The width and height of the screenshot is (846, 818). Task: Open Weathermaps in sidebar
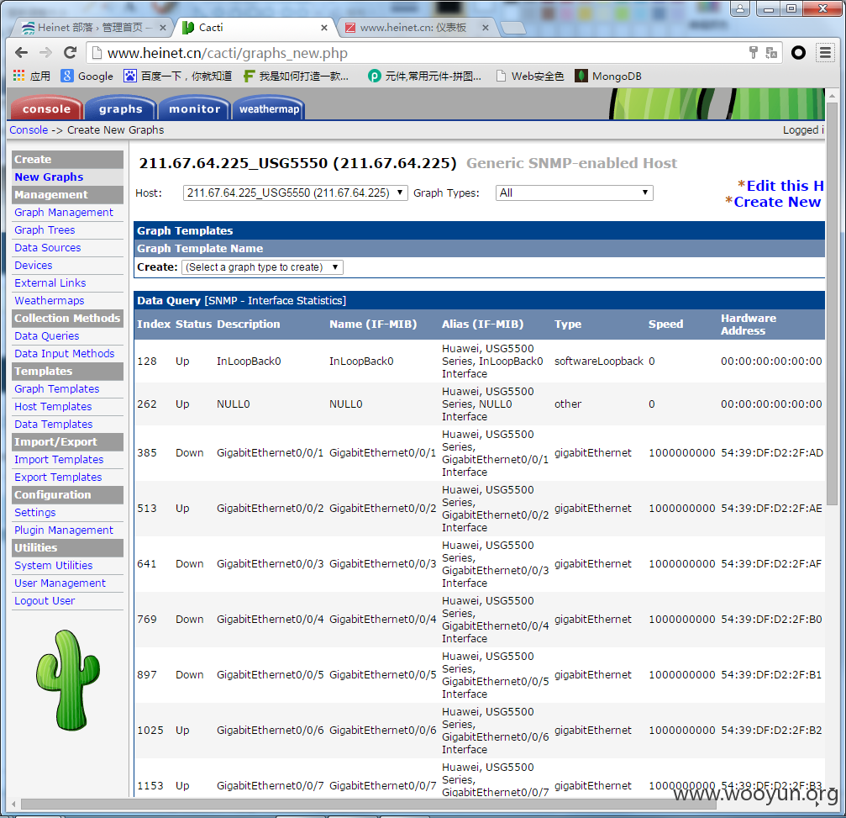tap(49, 300)
